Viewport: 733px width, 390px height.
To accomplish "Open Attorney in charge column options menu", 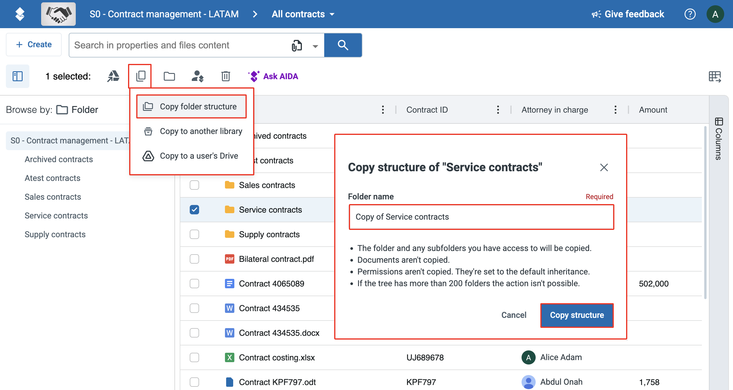I will (615, 110).
